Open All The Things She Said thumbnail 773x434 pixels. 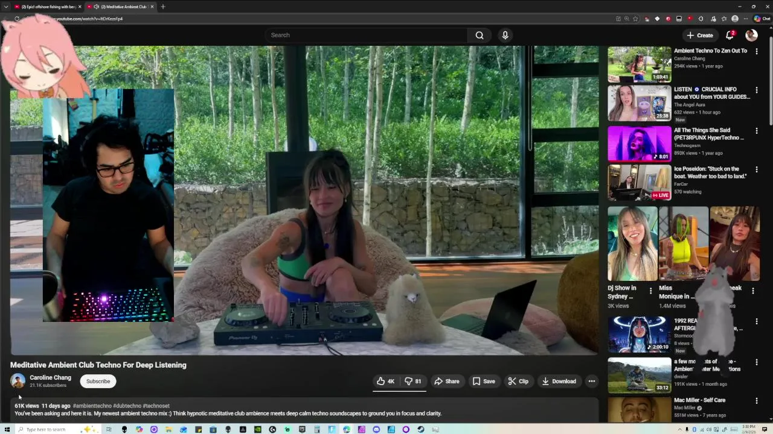[639, 143]
